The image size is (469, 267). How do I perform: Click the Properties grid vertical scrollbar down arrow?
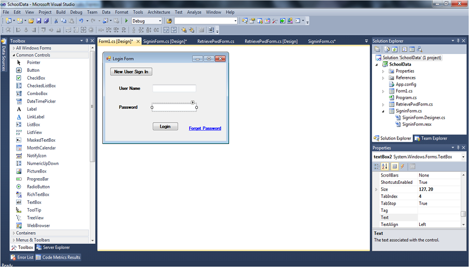click(463, 224)
